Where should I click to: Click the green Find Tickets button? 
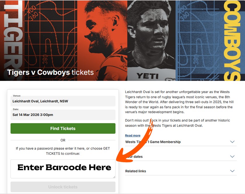coord(63,129)
